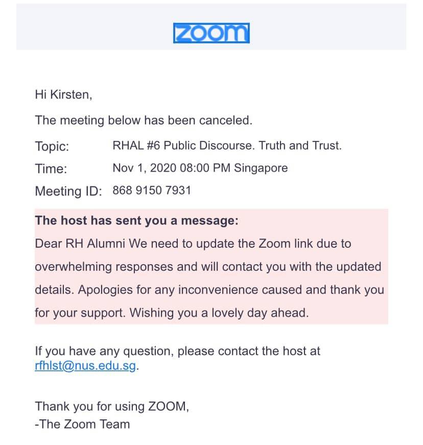Click the "Thank you for using ZOOM" line
The width and height of the screenshot is (423, 445).
[112, 406]
